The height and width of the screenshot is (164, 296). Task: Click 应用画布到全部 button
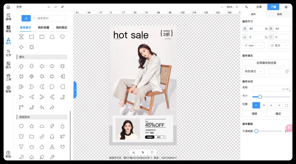coord(266,63)
